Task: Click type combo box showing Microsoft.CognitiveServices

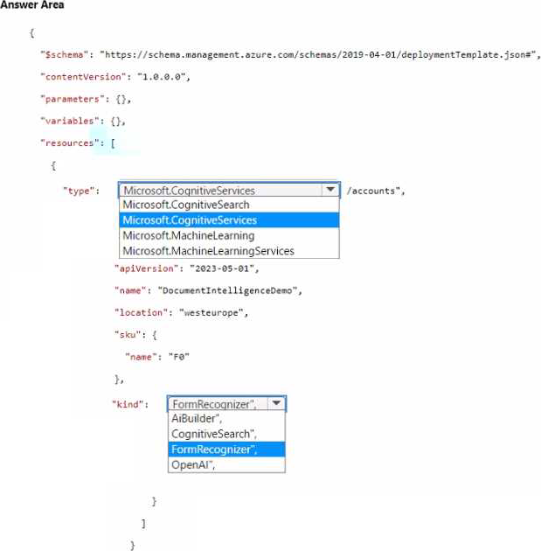Action: point(229,190)
